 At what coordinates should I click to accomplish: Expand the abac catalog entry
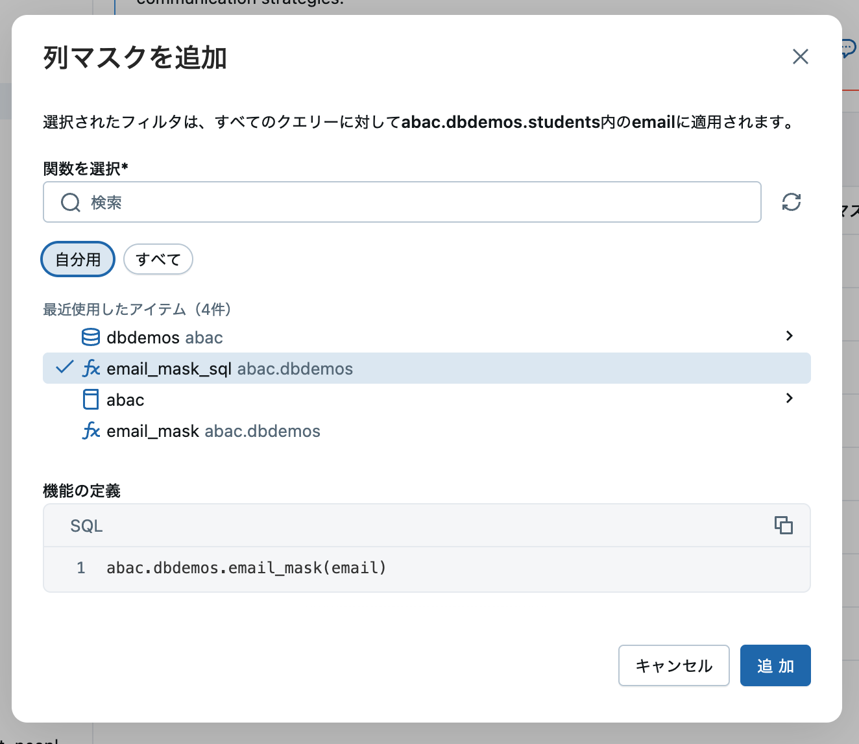(x=789, y=398)
